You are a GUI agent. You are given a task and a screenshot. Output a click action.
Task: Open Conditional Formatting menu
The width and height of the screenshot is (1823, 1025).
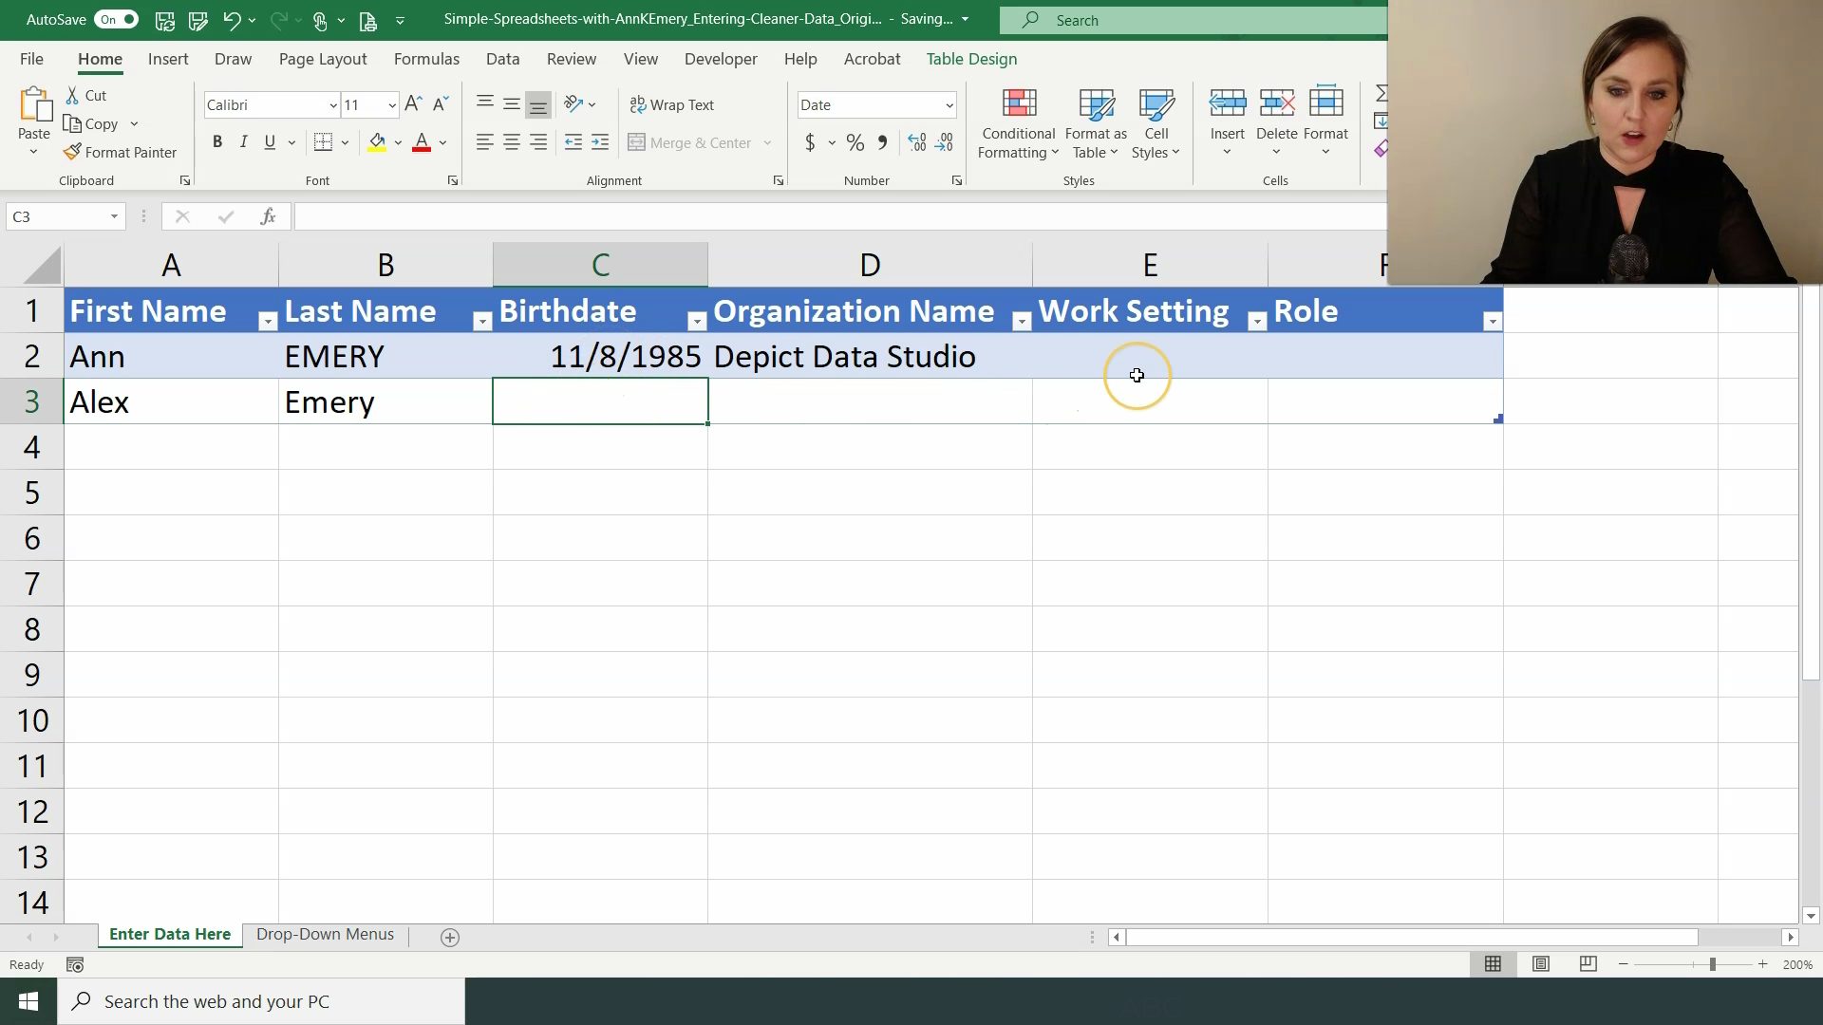[1018, 124]
